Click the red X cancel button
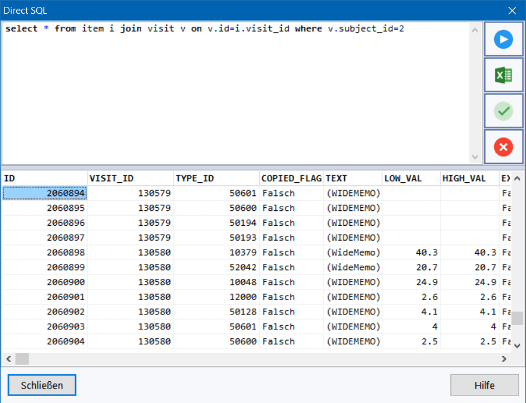Viewport: 526px width, 403px height. coord(504,147)
